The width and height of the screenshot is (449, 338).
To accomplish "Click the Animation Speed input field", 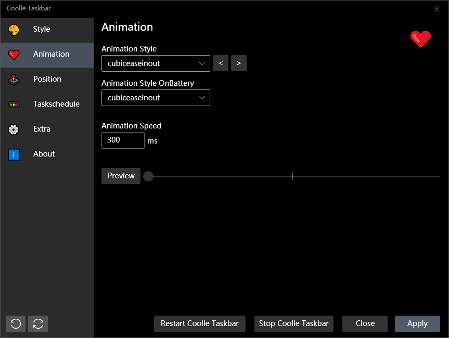I will click(123, 140).
